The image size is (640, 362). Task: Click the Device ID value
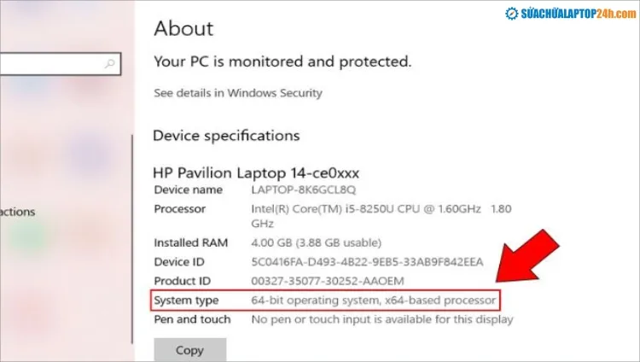pyautogui.click(x=367, y=262)
